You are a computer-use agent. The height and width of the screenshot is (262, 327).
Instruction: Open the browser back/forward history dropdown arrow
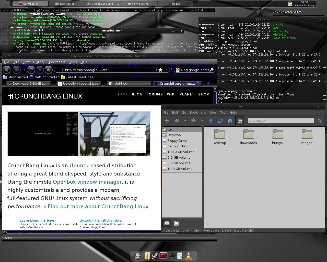[24, 70]
